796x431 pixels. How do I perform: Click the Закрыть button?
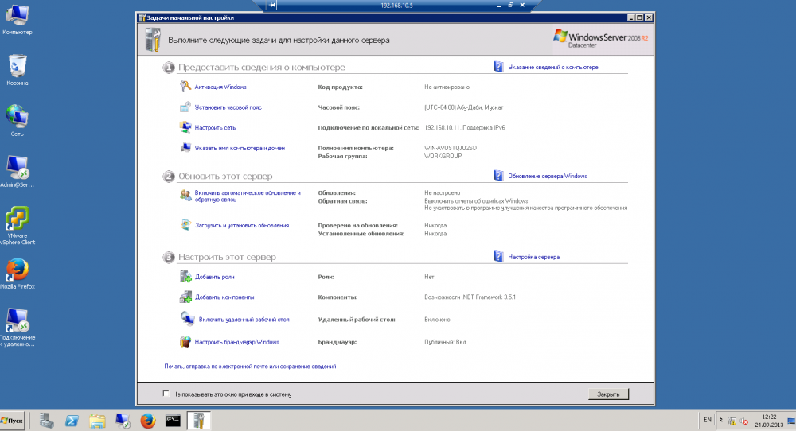(608, 394)
